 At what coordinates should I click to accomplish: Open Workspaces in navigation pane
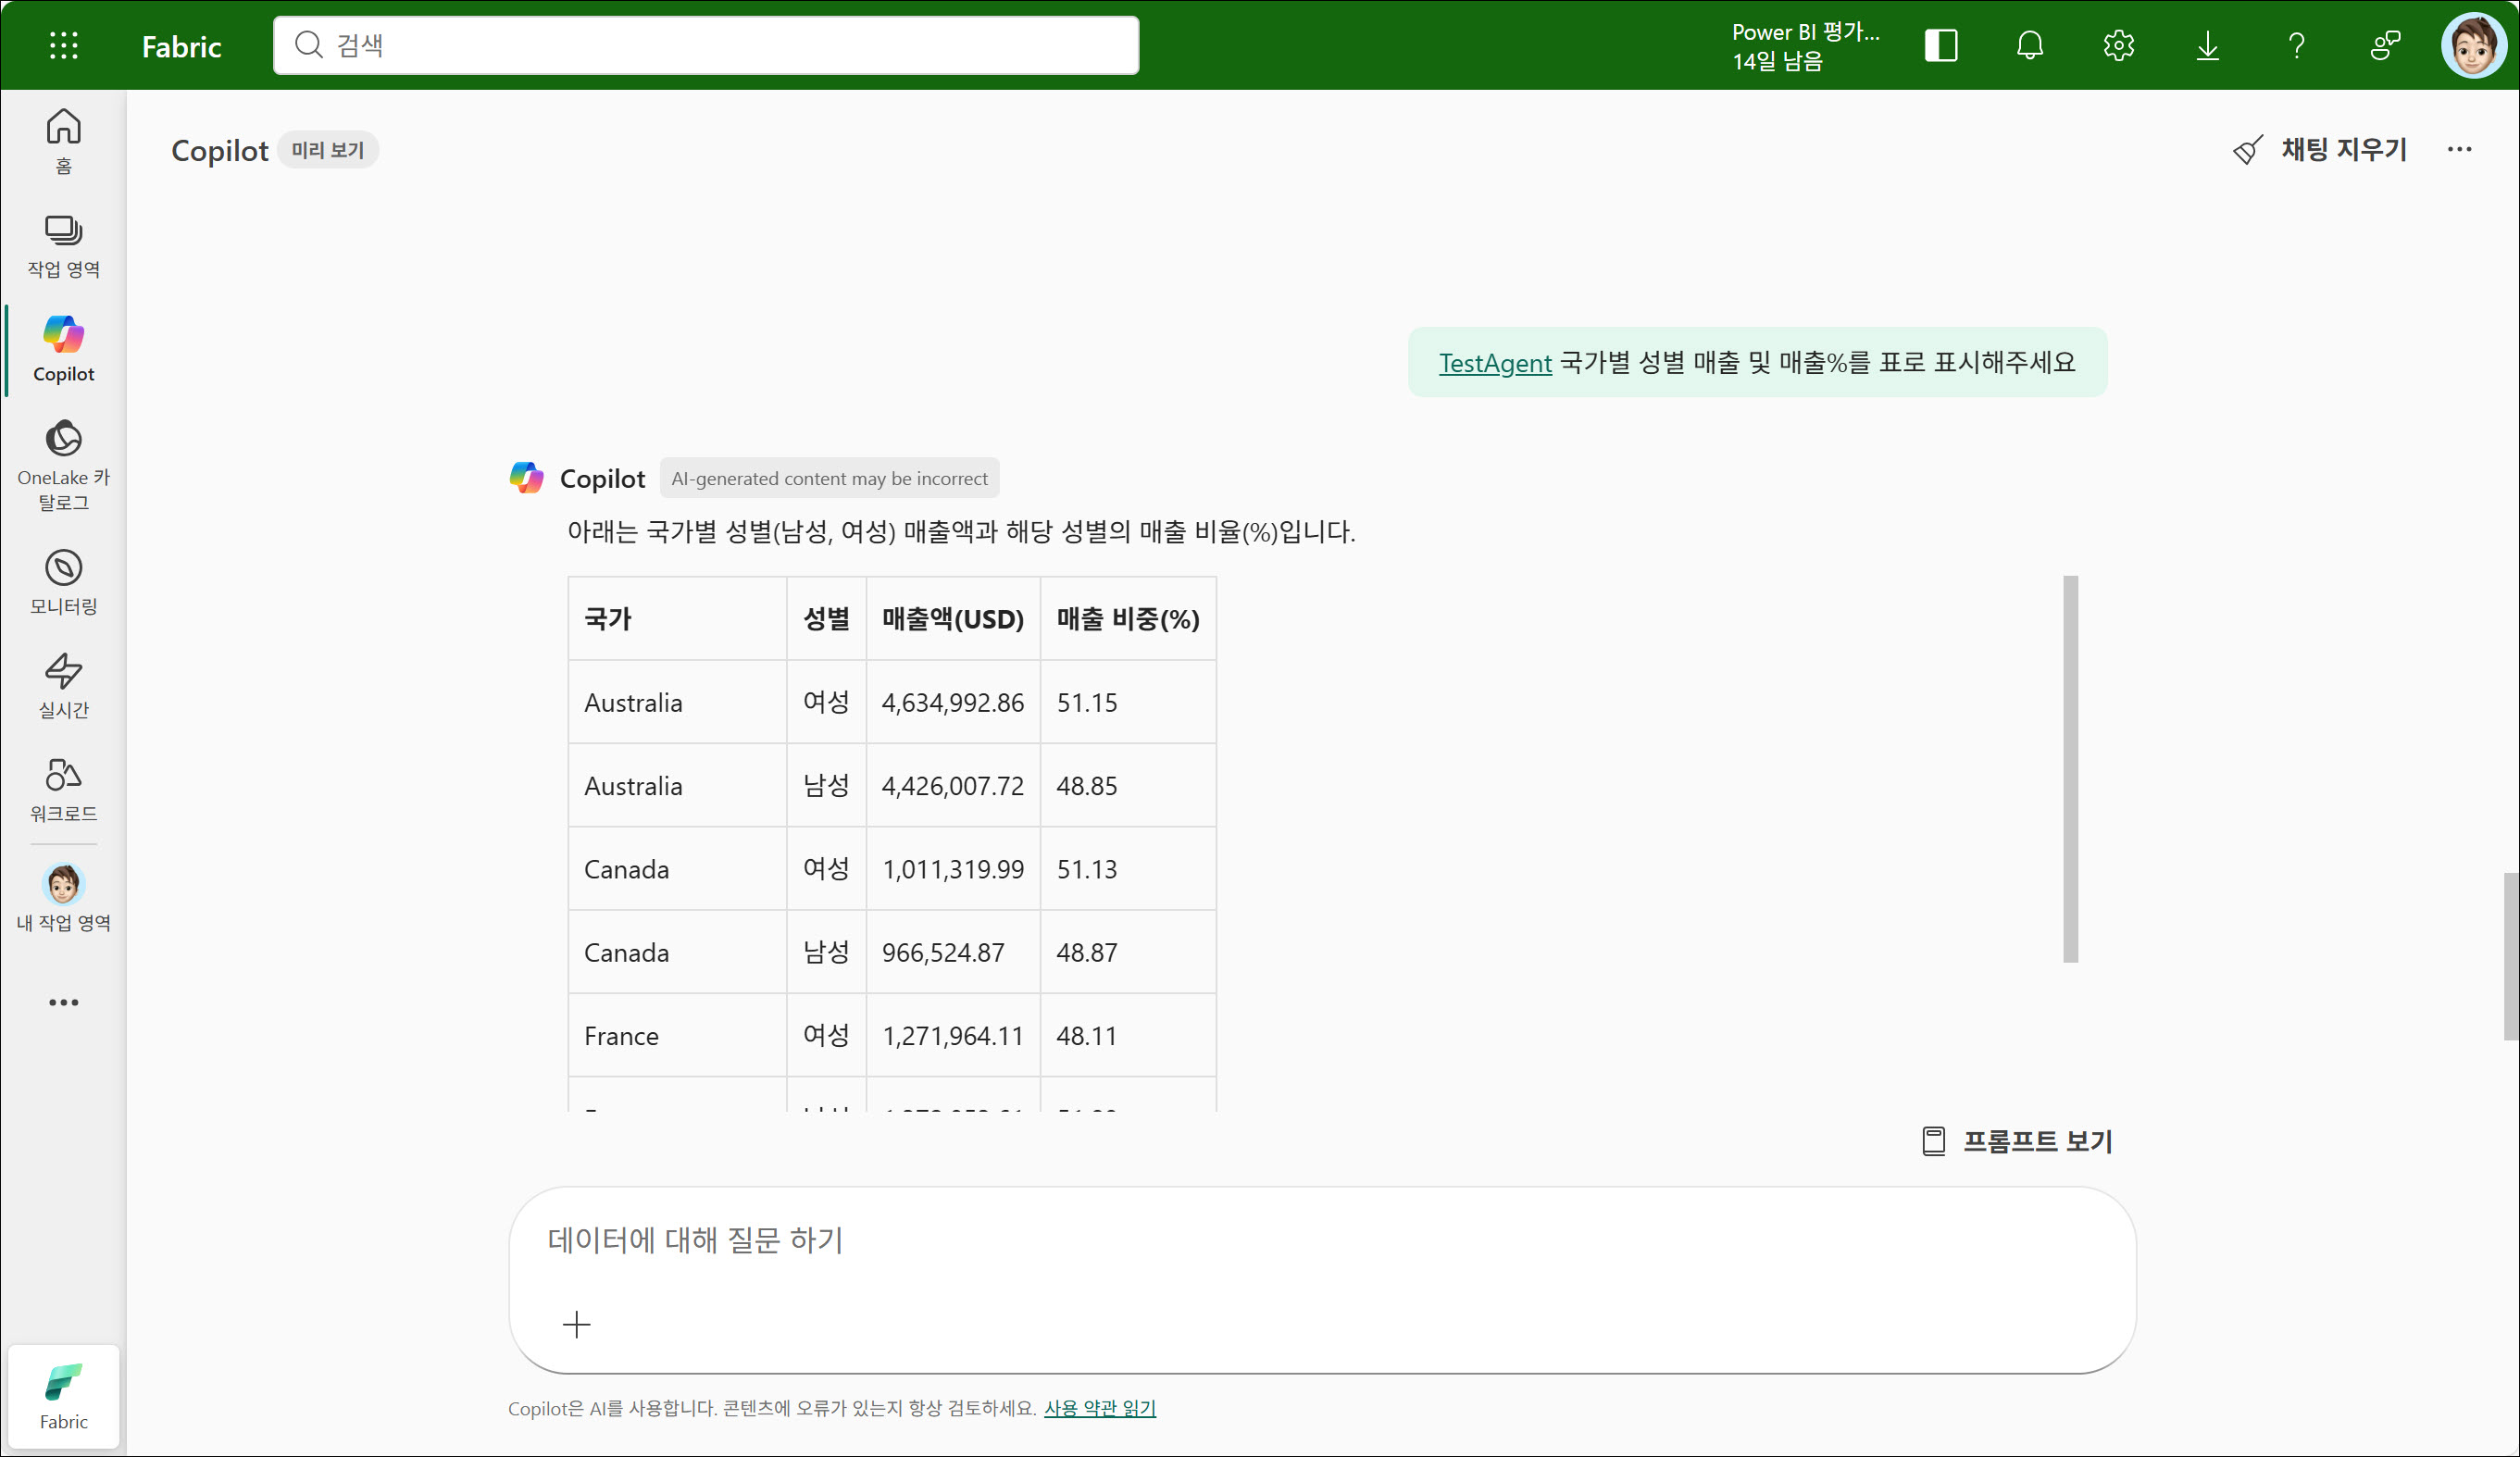pos(63,246)
